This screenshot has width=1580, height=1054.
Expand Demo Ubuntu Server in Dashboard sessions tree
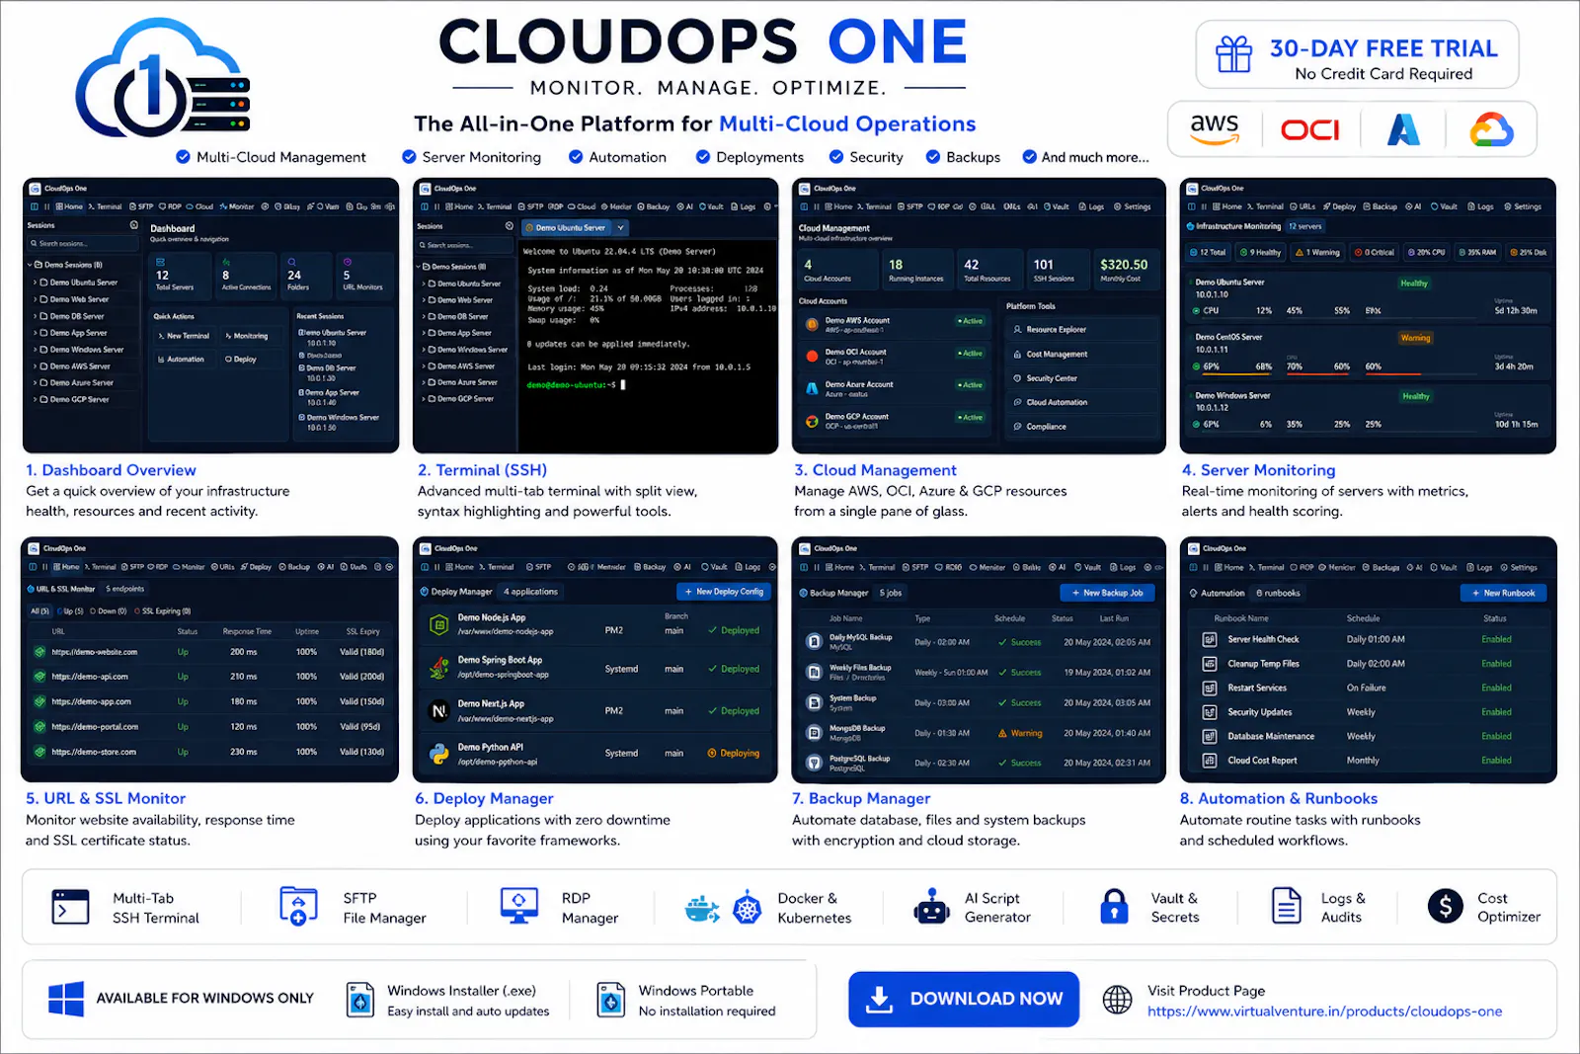(36, 283)
